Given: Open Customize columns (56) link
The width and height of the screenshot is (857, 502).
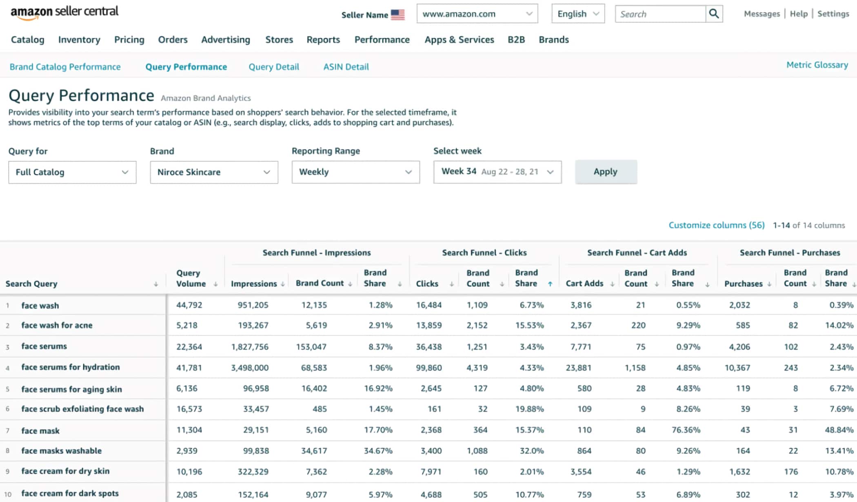Looking at the screenshot, I should (717, 225).
